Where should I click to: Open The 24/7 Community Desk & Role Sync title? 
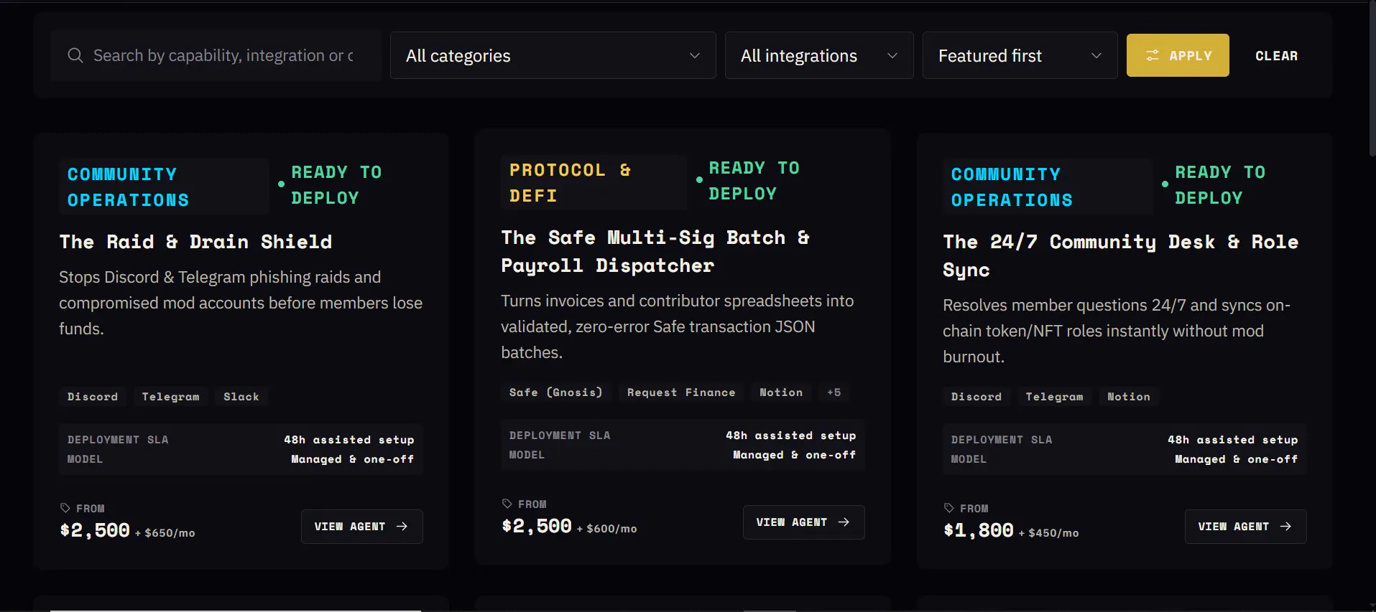click(1121, 255)
